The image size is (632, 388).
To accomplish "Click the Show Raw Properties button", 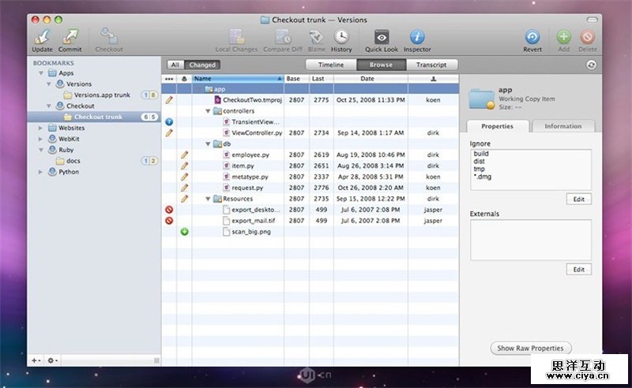I will click(x=530, y=348).
